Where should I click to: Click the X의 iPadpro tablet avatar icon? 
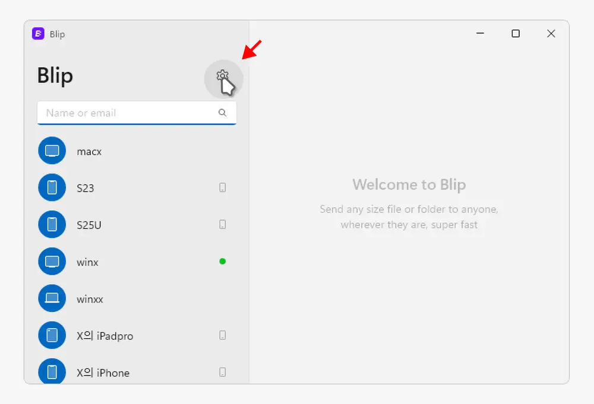tap(52, 335)
